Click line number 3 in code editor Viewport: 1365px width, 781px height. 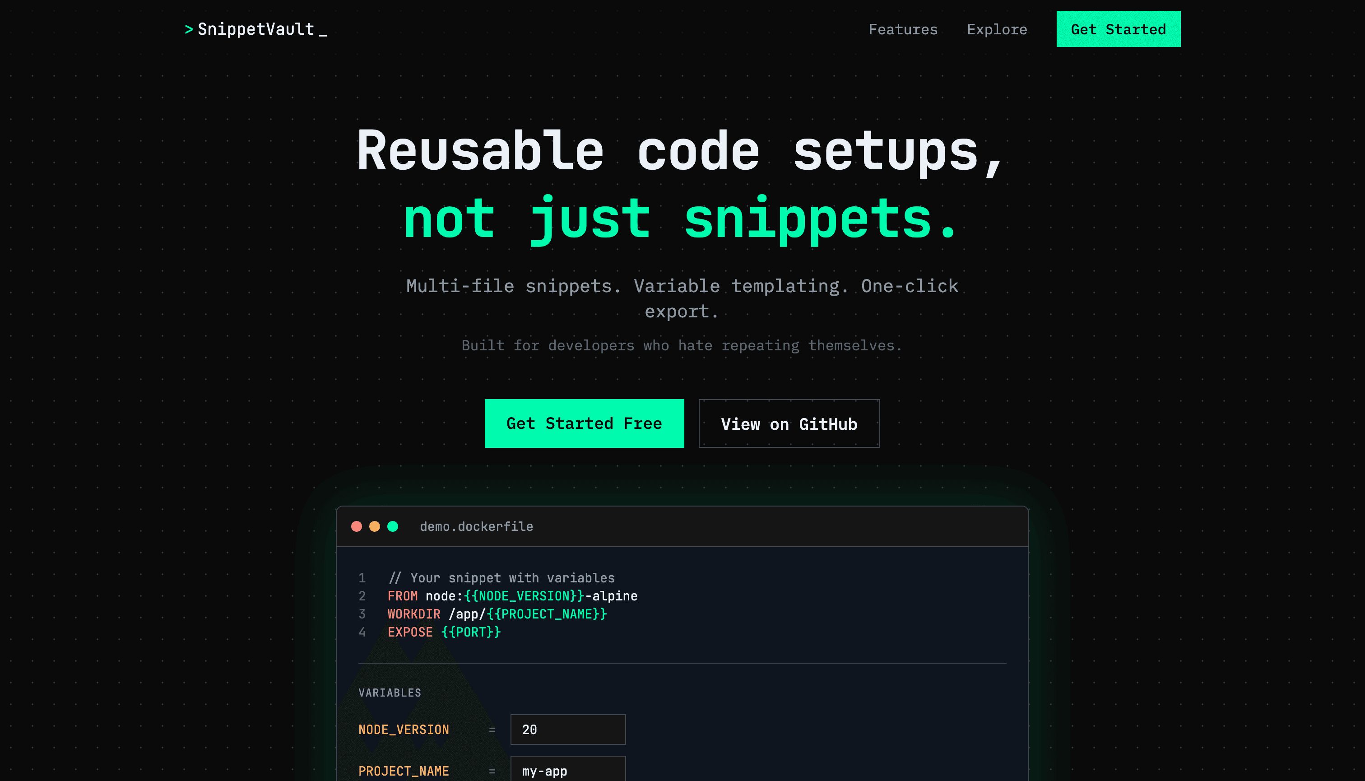point(362,614)
